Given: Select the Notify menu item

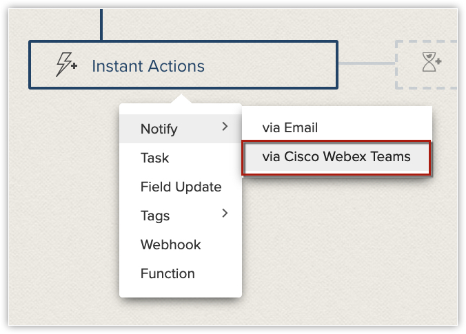Looking at the screenshot, I should tap(159, 129).
